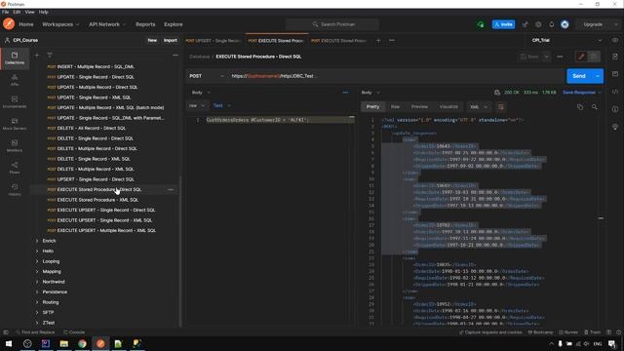This screenshot has height=351, width=624.
Task: Select UPSERT - Single Record - Direct SQL request
Action: 96,179
